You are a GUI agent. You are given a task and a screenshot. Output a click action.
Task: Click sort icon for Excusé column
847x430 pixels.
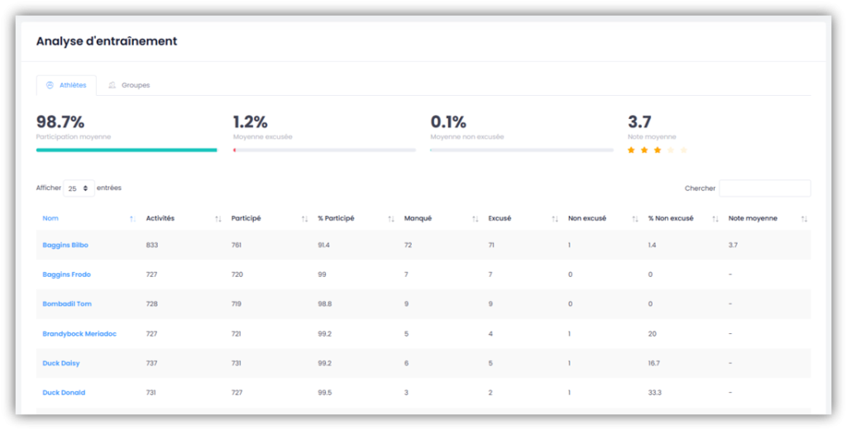[555, 219]
